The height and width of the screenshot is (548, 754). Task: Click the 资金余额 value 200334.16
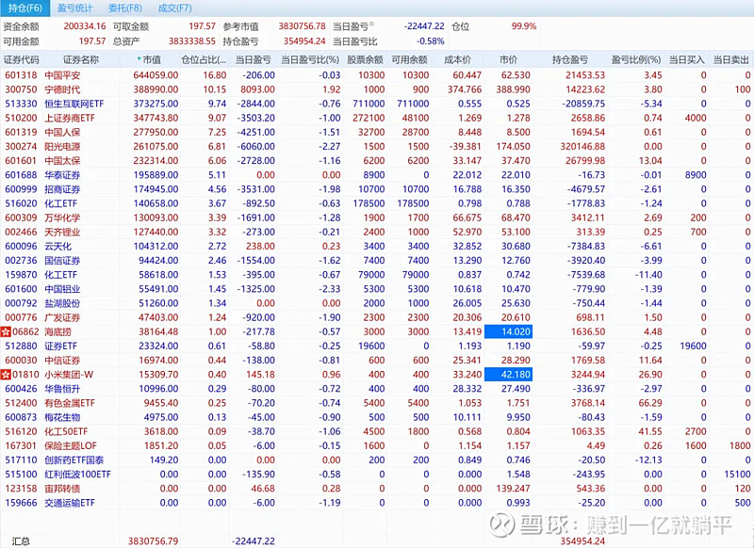85,26
